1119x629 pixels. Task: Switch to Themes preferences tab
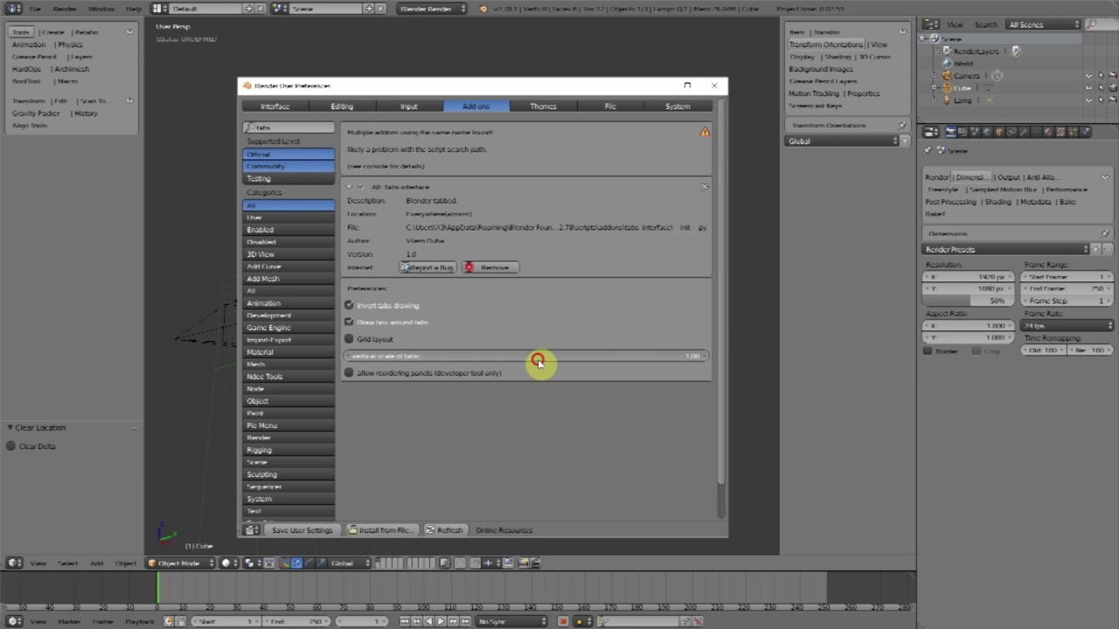tap(543, 107)
